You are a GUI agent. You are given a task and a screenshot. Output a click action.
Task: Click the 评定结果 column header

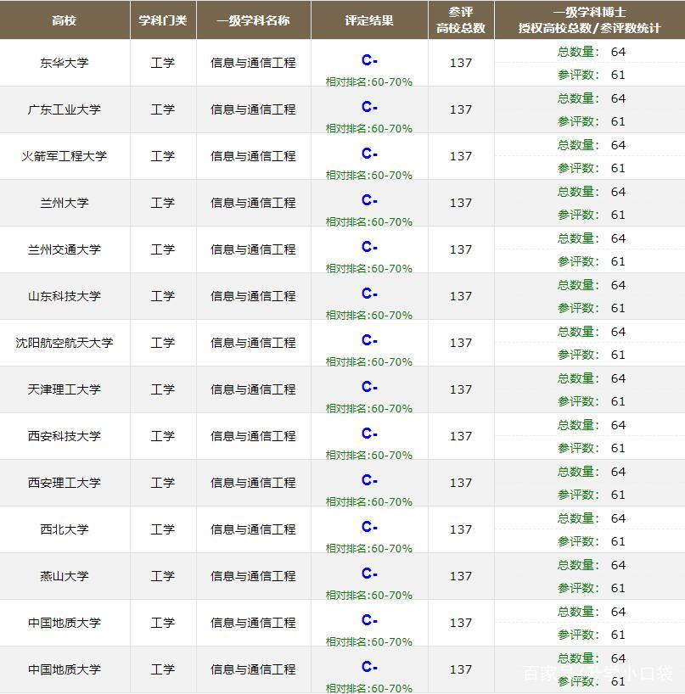point(369,20)
